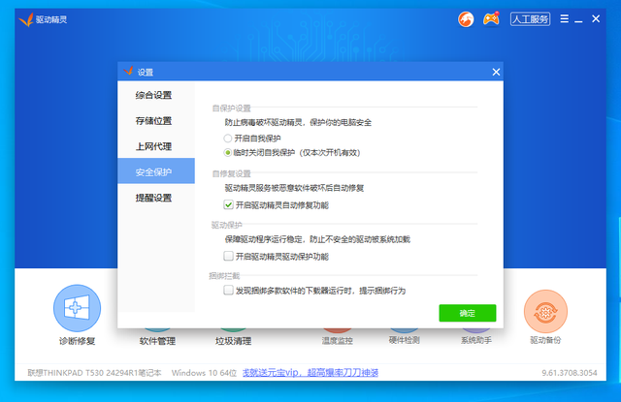Enable 发现捆绑多款软件 bundle-alert checkbox

point(228,291)
